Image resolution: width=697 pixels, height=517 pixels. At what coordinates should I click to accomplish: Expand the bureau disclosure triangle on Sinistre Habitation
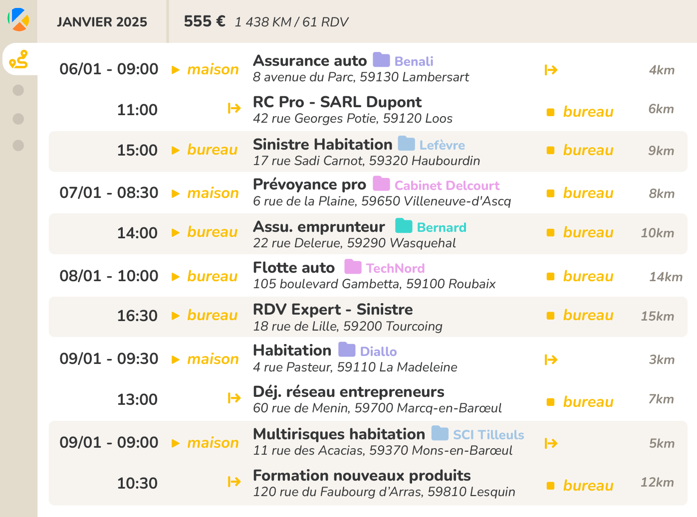coord(175,150)
